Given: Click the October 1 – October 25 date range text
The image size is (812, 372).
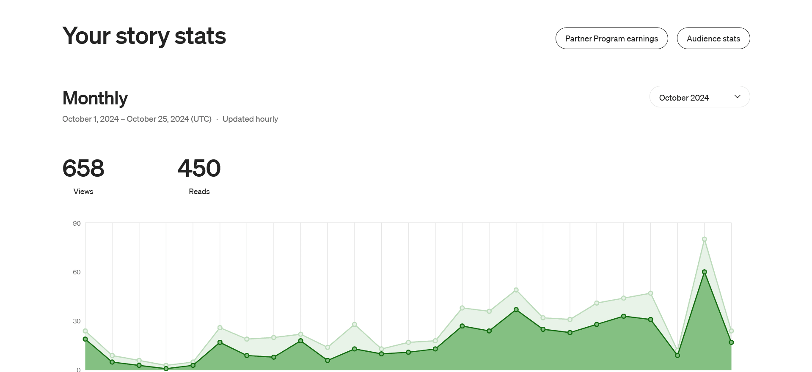Looking at the screenshot, I should [137, 119].
